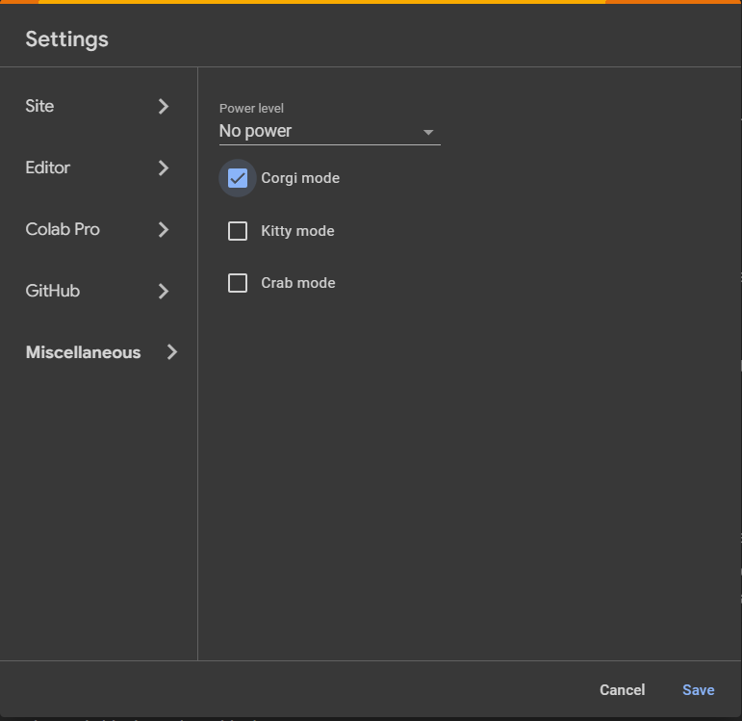Tick the Crab mode checkbox
Image resolution: width=742 pixels, height=721 pixels.
(x=238, y=283)
